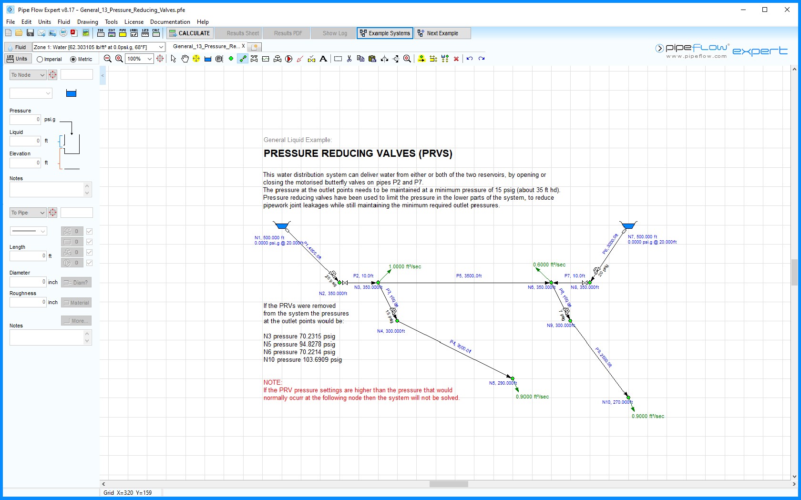
Task: Activate the add pipe tool
Action: click(243, 59)
